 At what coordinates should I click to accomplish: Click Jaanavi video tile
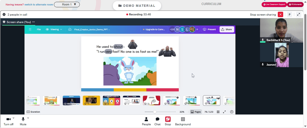[x=281, y=55]
